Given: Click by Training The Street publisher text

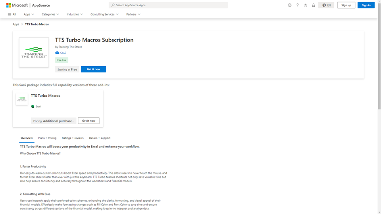Looking at the screenshot, I should [69, 47].
